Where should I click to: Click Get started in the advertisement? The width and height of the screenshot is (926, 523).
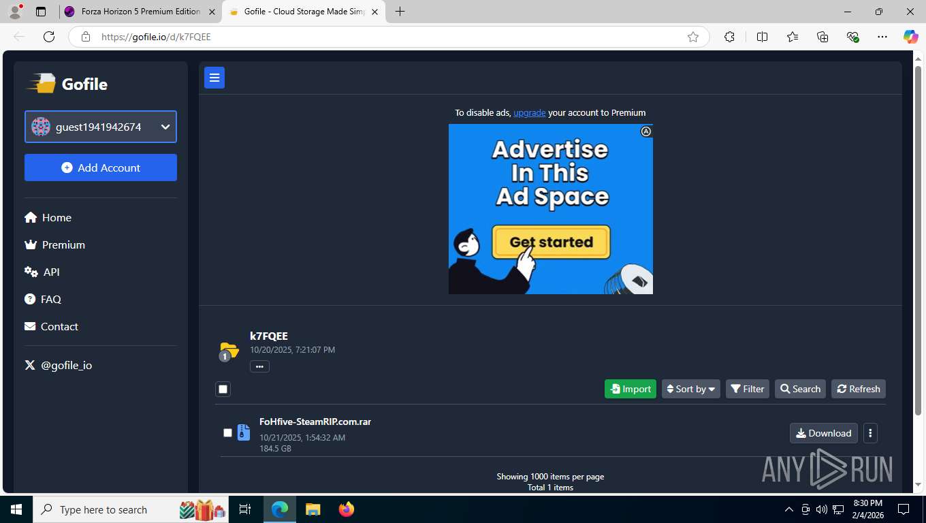pos(551,242)
